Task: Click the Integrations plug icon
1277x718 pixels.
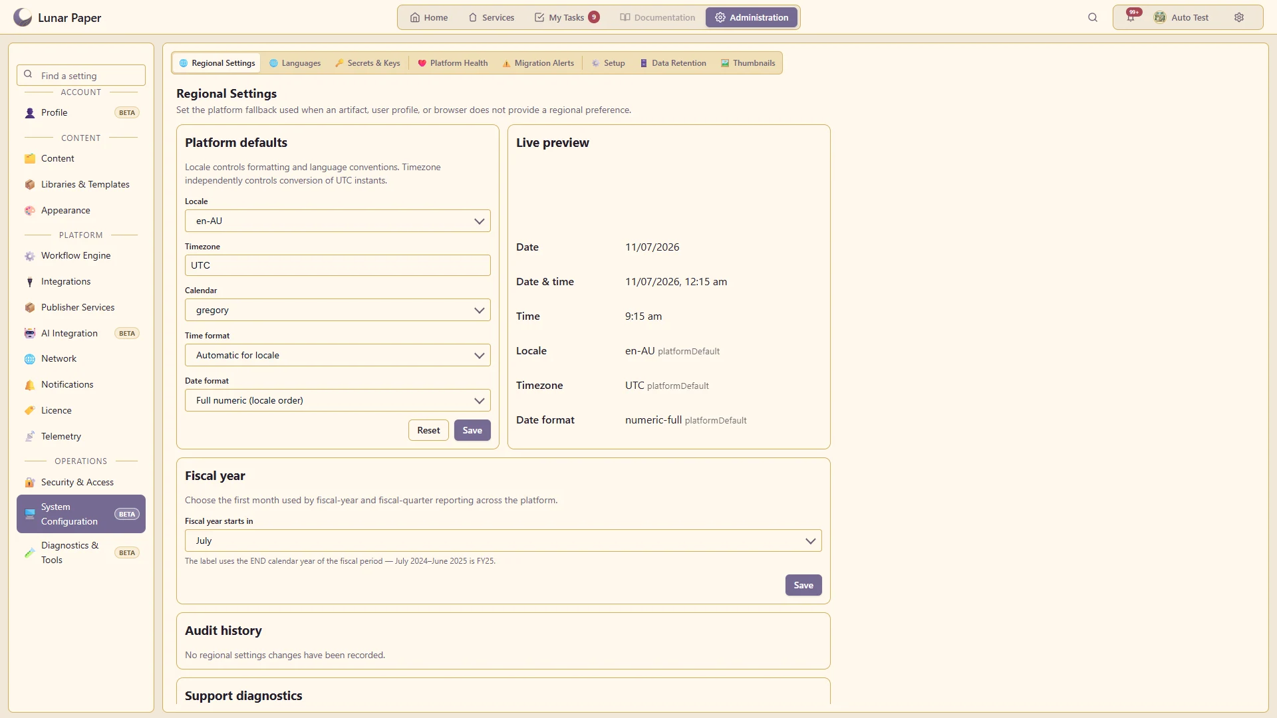Action: pyautogui.click(x=30, y=282)
